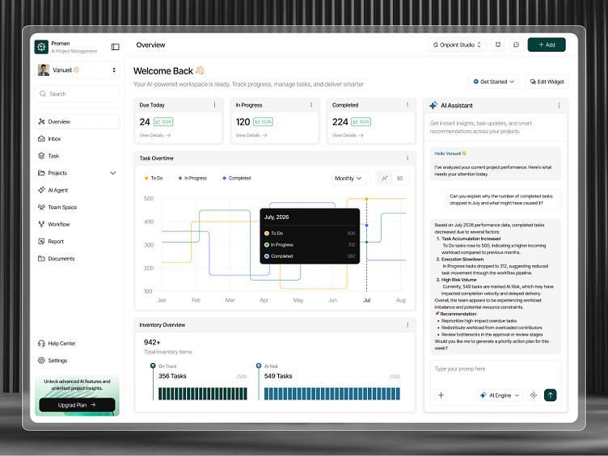Switch to line chart view

(384, 179)
